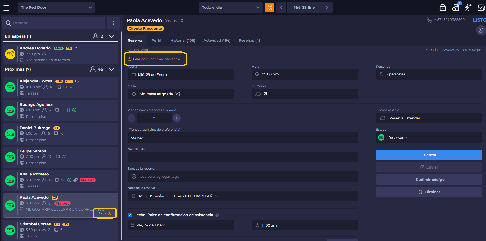Select the Felipe Santos reservation name
The width and height of the screenshot is (486, 241).
coord(33,151)
